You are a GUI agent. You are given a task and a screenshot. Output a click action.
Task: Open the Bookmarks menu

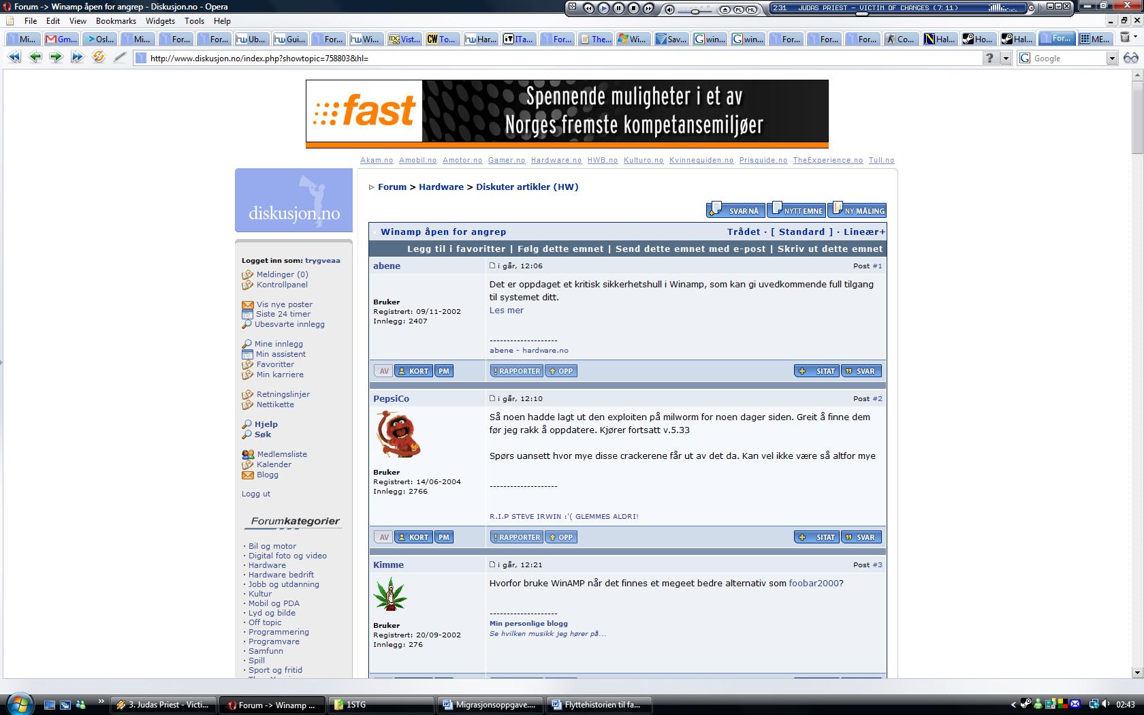(116, 21)
